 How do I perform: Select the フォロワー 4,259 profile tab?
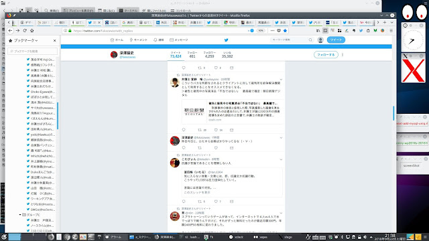(210, 55)
